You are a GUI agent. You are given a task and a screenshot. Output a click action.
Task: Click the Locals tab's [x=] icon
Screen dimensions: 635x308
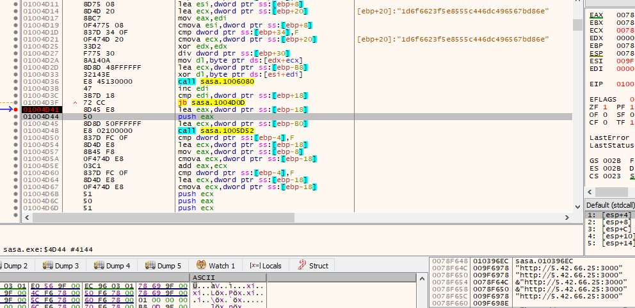coord(254,266)
